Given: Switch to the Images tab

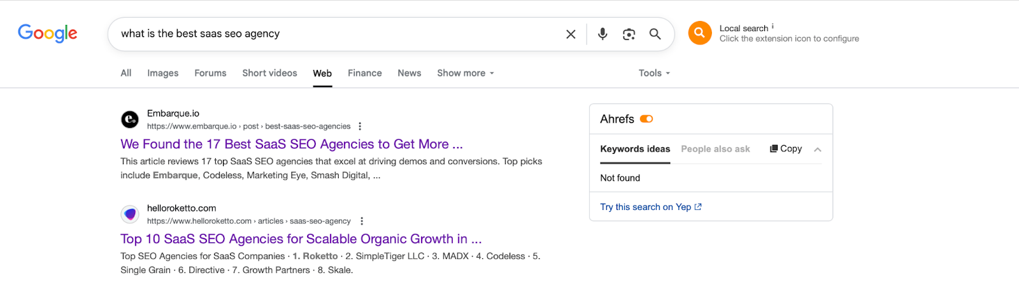Looking at the screenshot, I should point(163,73).
